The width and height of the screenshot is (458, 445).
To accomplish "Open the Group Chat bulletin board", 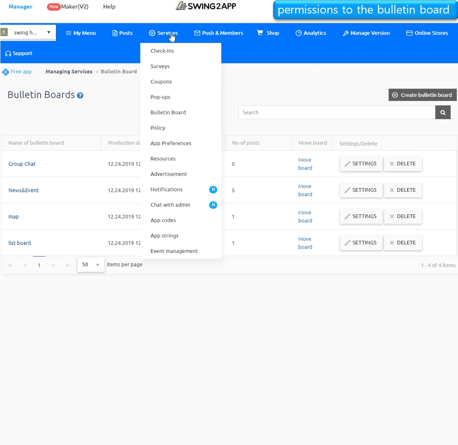I will (22, 164).
